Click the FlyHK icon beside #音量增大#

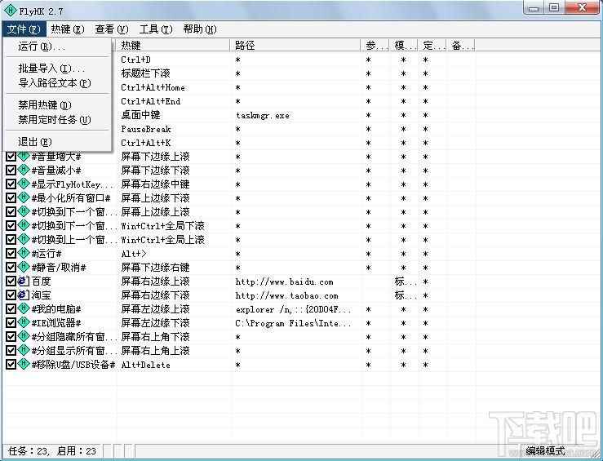(24, 156)
